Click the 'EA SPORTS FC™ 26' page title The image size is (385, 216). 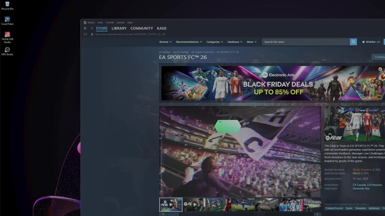click(x=183, y=57)
